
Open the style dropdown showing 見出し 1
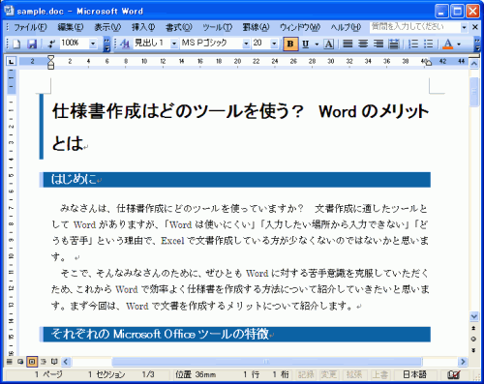pyautogui.click(x=174, y=44)
